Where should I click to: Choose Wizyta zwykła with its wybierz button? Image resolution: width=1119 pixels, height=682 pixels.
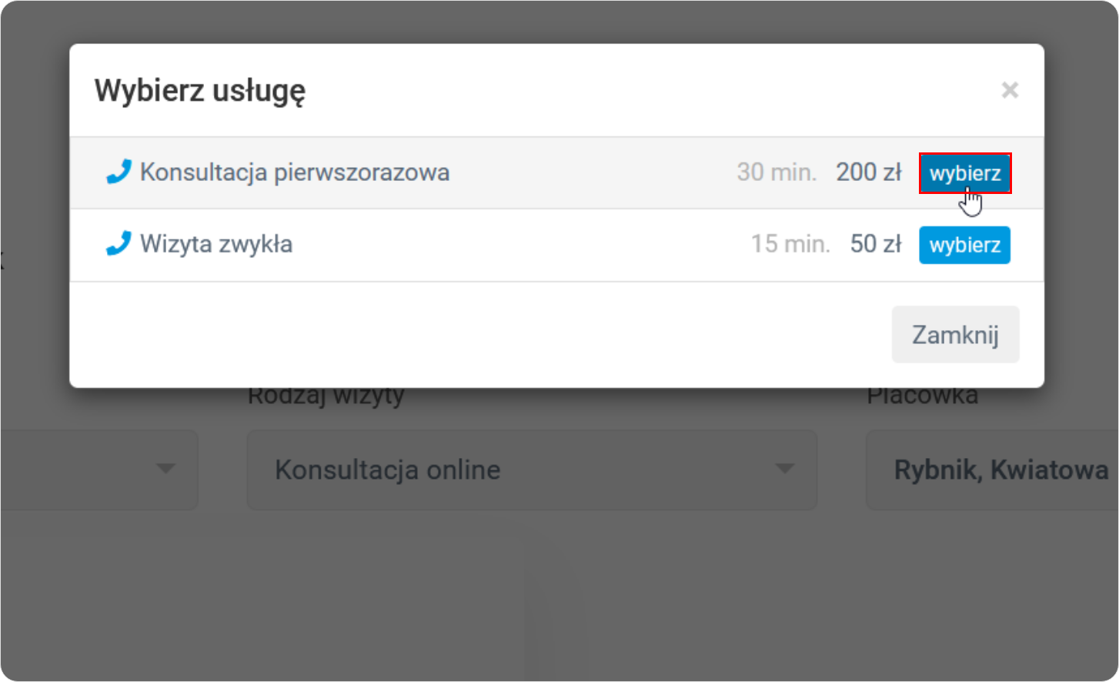pyautogui.click(x=964, y=245)
